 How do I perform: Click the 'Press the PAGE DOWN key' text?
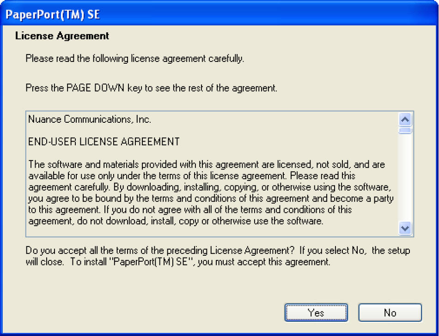point(151,88)
